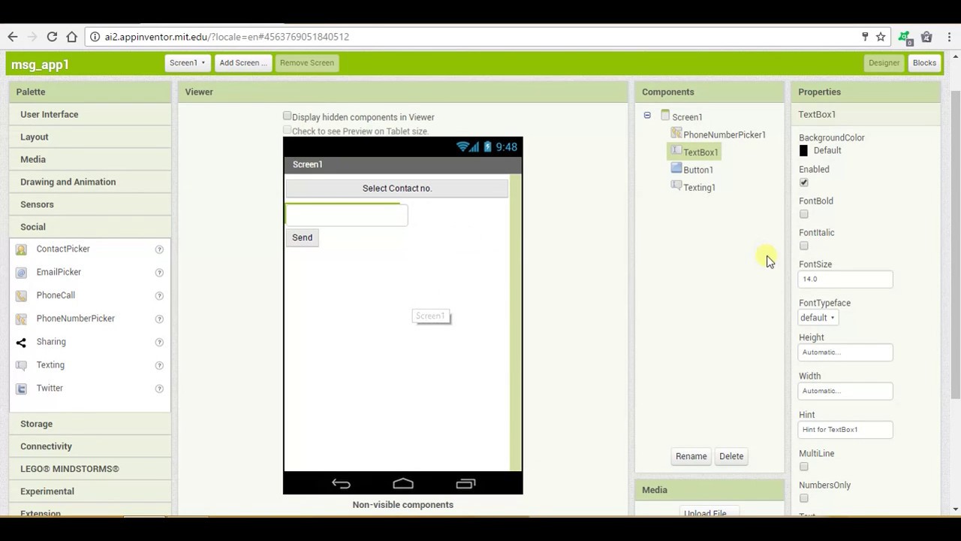Click the PhoneNumberPicker palette icon

[x=21, y=319]
